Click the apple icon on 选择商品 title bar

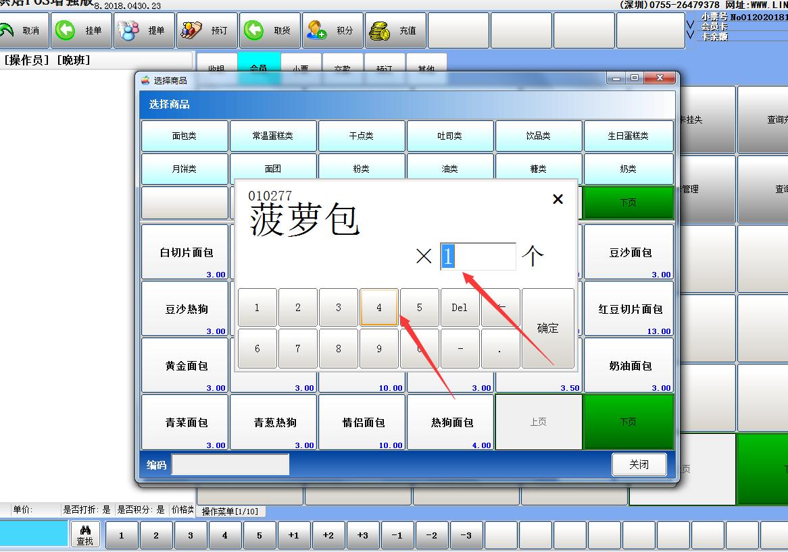145,79
